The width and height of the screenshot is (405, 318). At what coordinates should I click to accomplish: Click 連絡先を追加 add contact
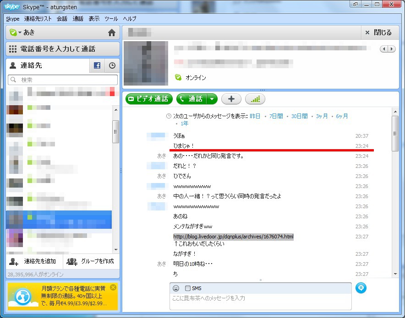tap(33, 262)
